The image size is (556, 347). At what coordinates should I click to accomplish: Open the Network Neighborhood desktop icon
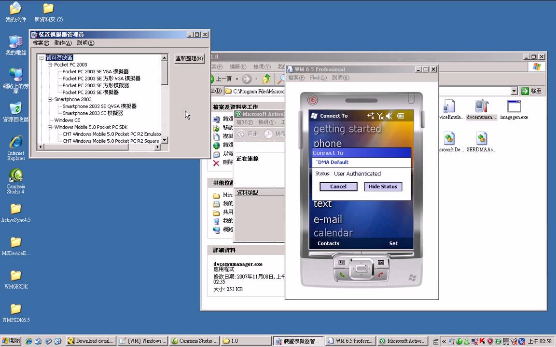15,80
